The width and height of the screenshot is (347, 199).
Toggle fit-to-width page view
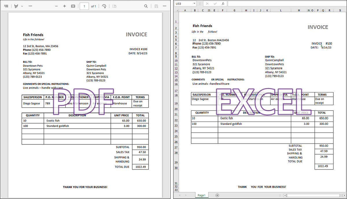pos(73,6)
